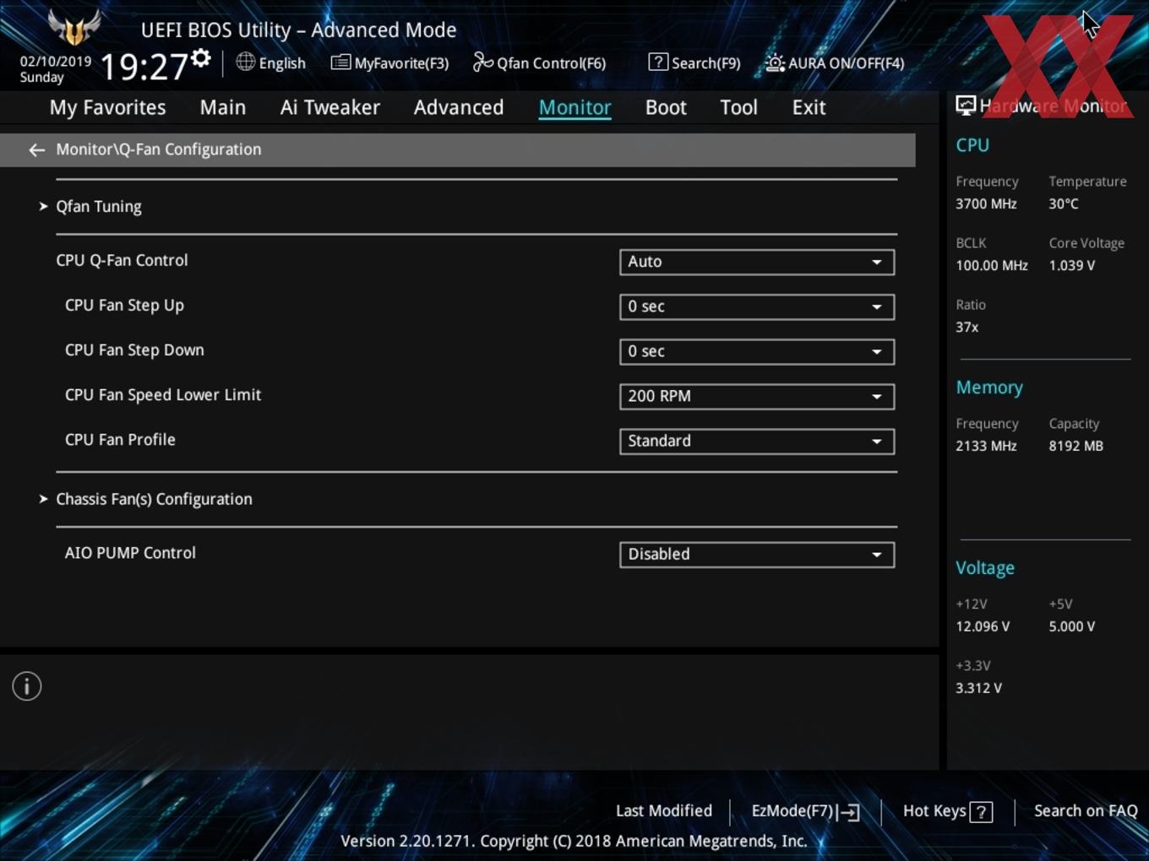Open AIO PUMP Control dropdown
This screenshot has height=861, width=1149.
(757, 554)
